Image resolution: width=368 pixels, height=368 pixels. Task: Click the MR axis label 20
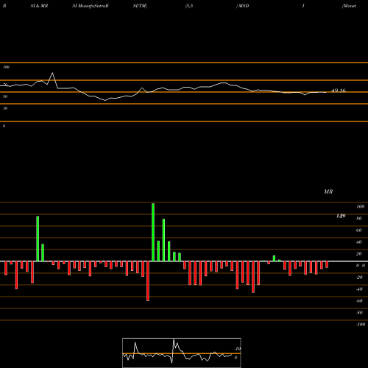(x=359, y=254)
